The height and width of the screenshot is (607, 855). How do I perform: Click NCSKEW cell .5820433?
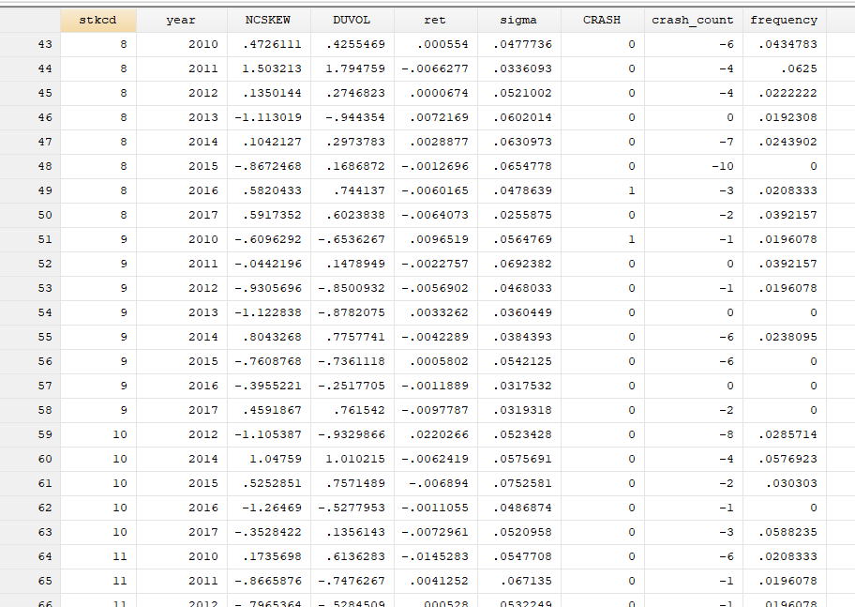point(268,190)
